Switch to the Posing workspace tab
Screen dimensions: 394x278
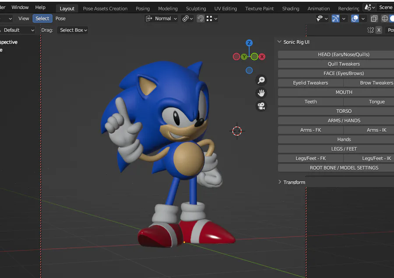(x=143, y=9)
